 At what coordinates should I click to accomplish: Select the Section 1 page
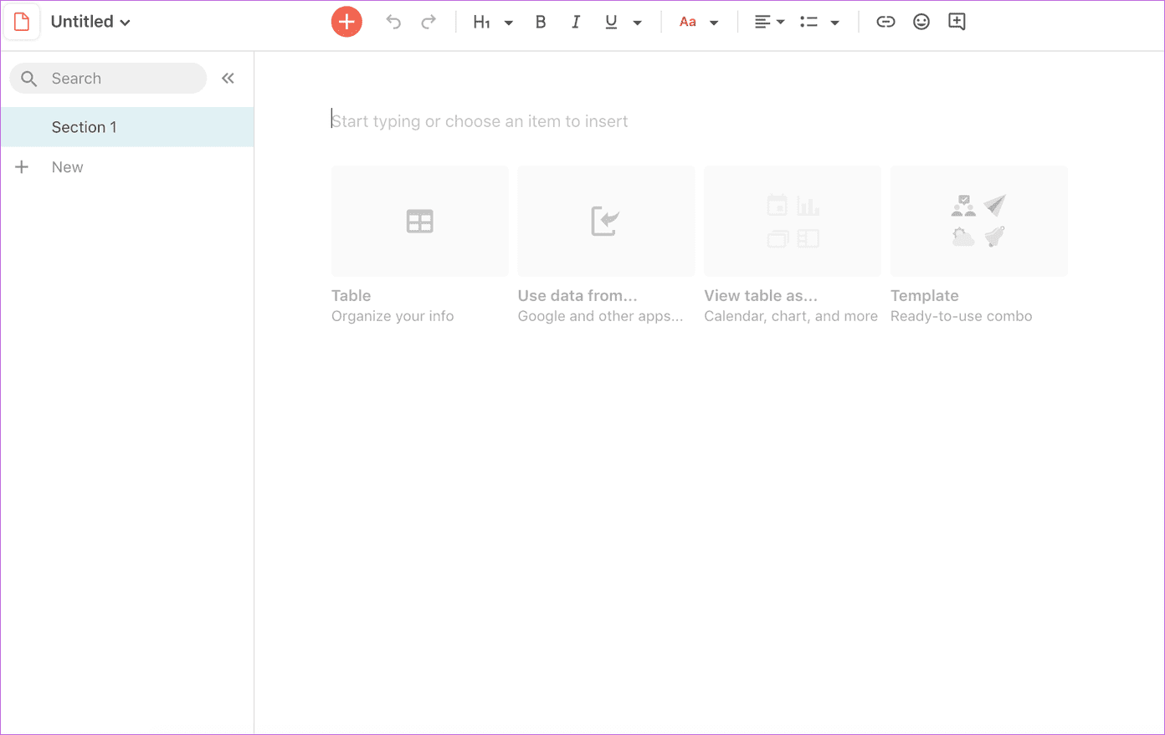pos(127,127)
